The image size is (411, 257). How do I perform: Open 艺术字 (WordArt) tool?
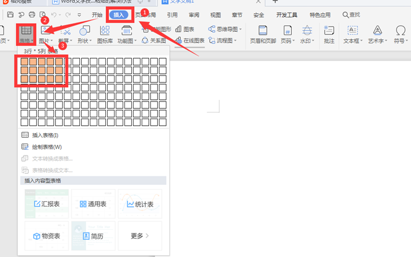(378, 34)
